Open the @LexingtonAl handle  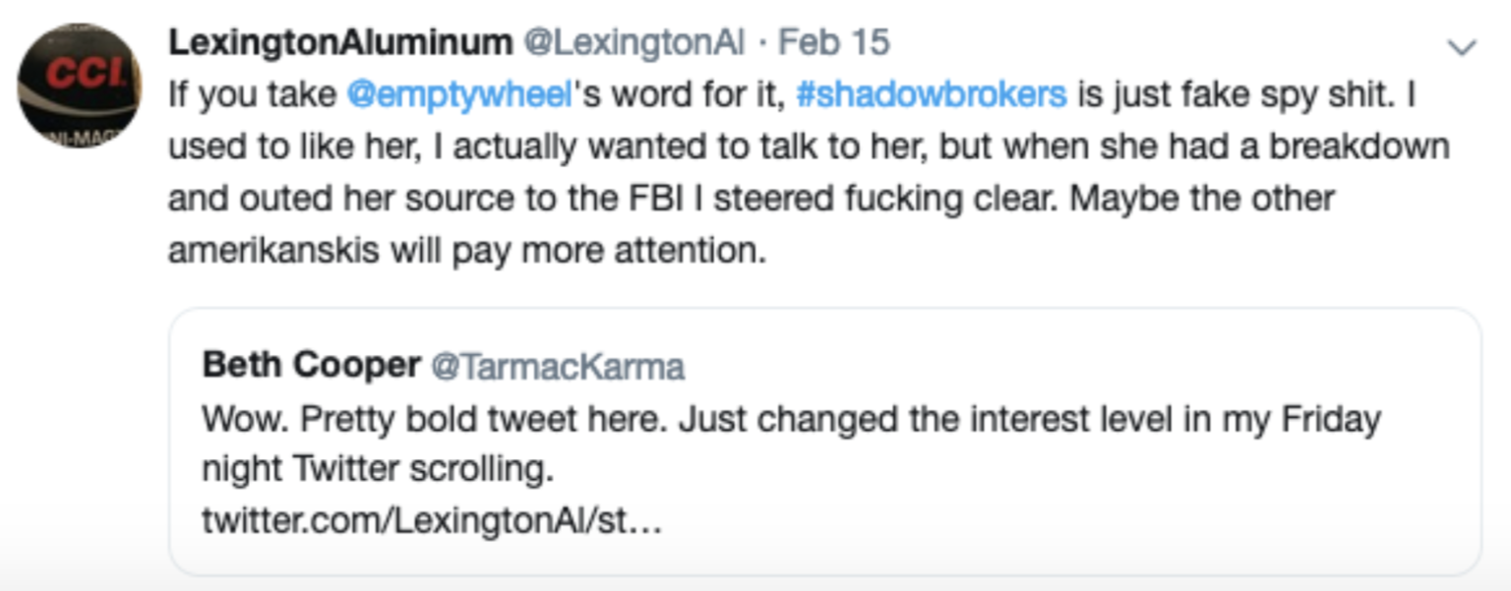(634, 42)
